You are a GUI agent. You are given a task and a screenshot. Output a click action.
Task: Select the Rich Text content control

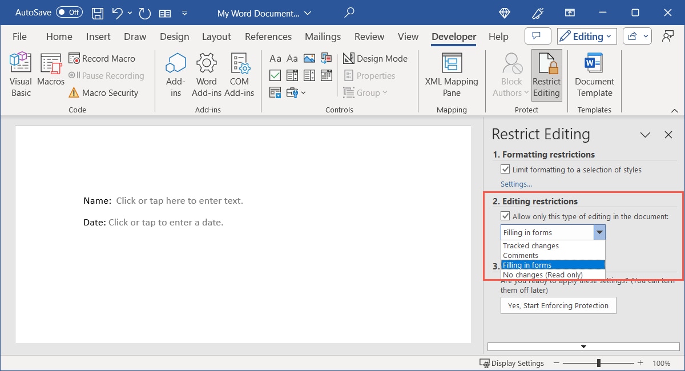275,58
